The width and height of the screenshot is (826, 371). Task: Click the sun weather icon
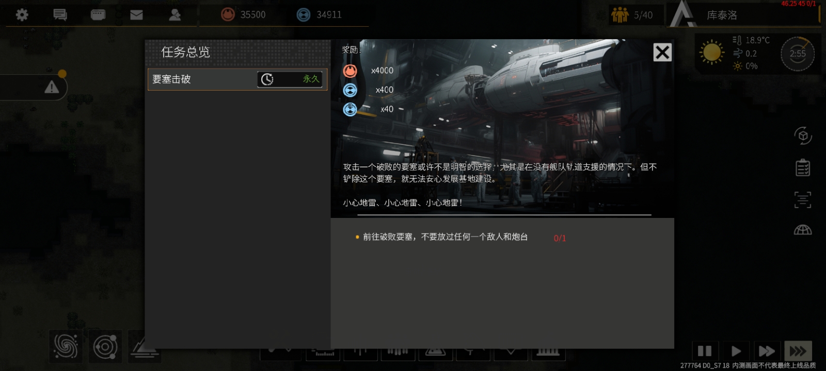coord(711,53)
